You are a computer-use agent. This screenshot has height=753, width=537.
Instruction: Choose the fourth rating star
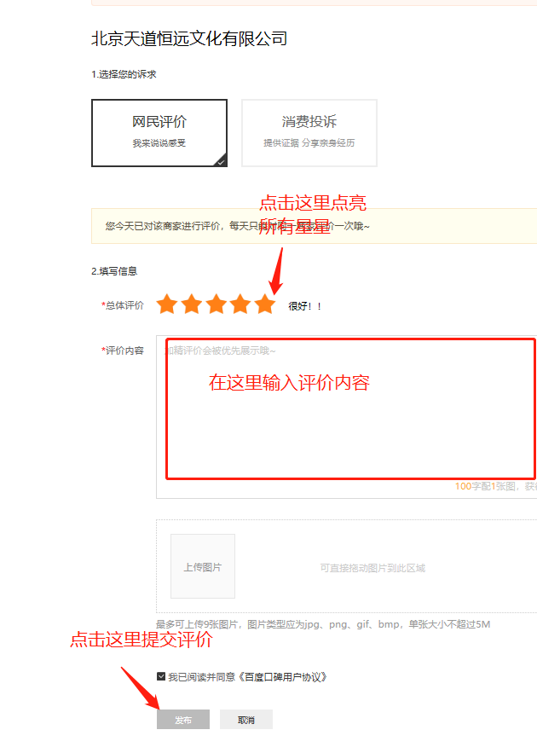coord(241,304)
